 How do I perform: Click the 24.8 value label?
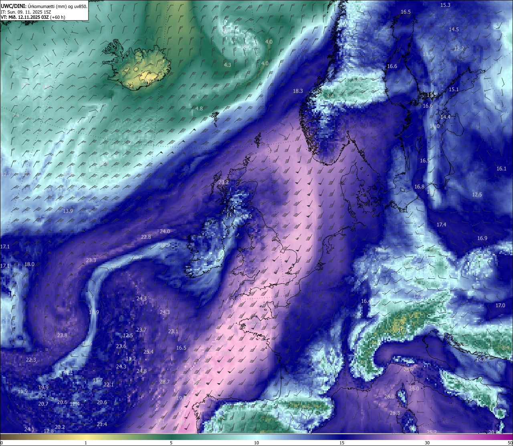point(141,371)
